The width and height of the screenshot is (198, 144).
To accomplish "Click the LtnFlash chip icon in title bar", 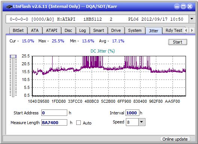I will click(9, 6).
